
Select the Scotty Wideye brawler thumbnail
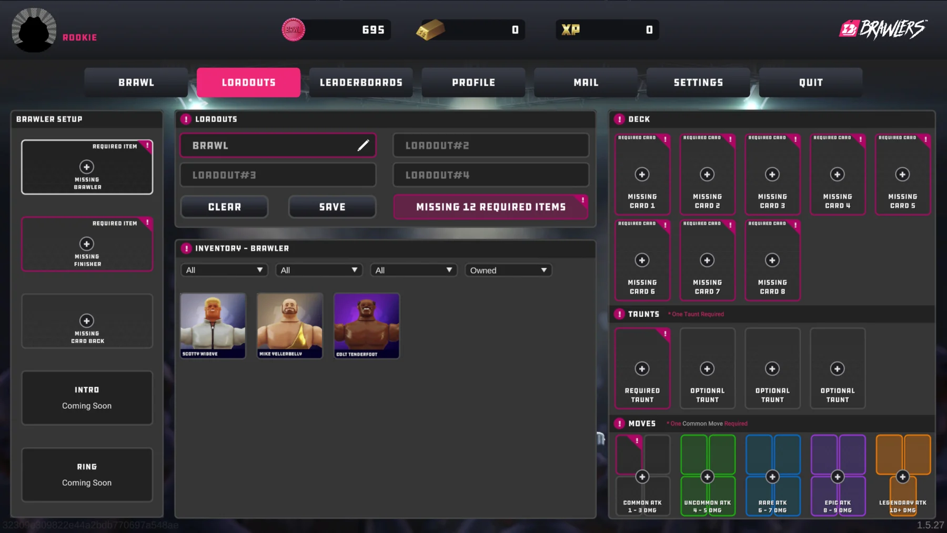pos(213,326)
